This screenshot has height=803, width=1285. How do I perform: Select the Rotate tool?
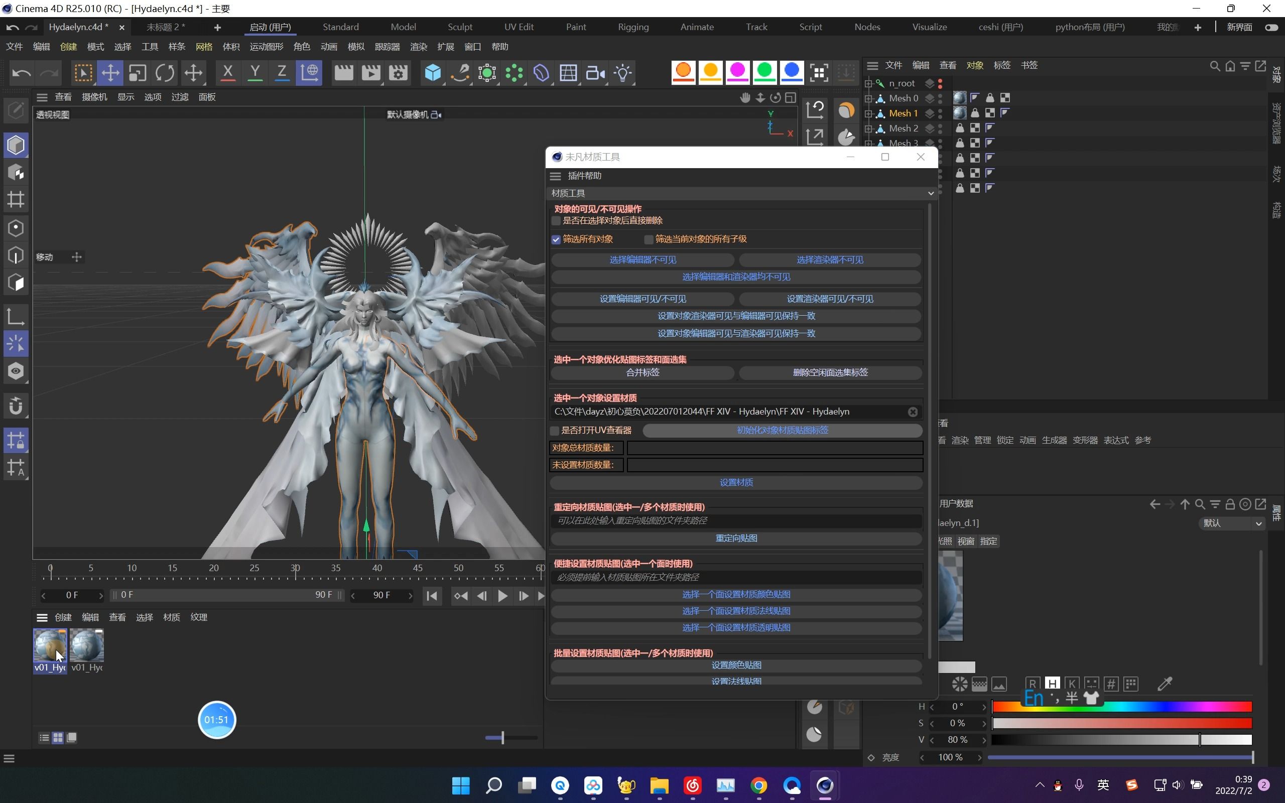165,73
